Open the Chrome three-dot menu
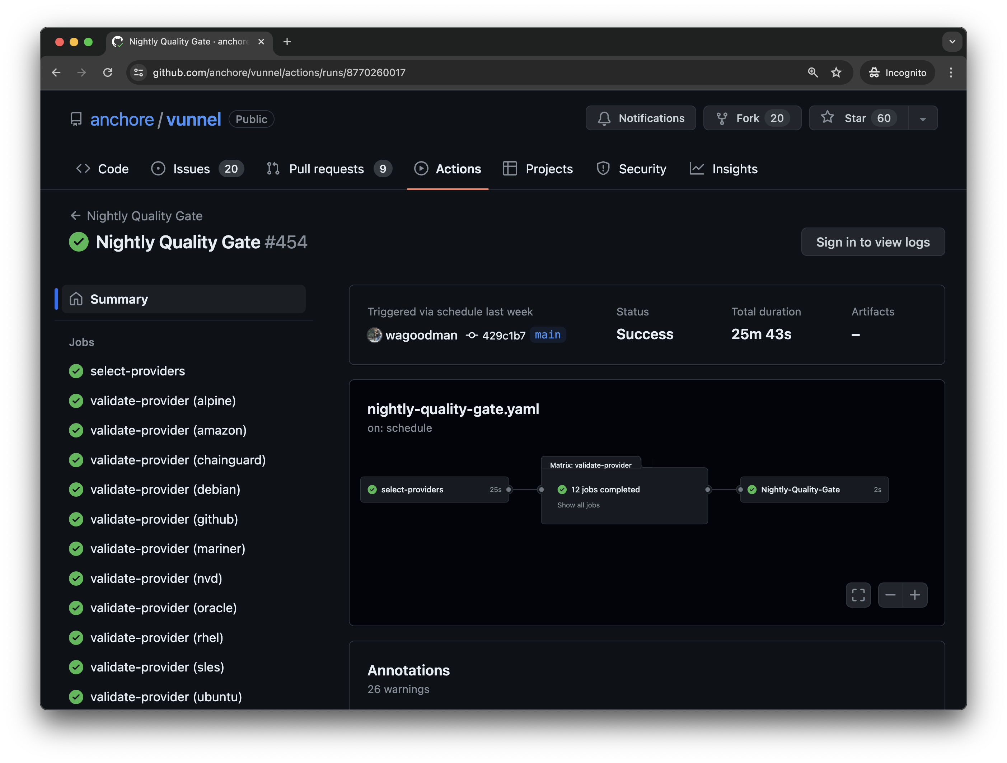 tap(951, 72)
